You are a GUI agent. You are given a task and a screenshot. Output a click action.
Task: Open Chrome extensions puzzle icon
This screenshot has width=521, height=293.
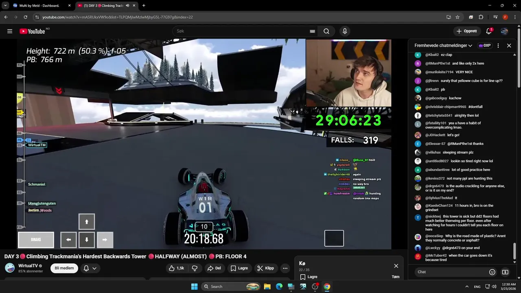pyautogui.click(x=481, y=17)
